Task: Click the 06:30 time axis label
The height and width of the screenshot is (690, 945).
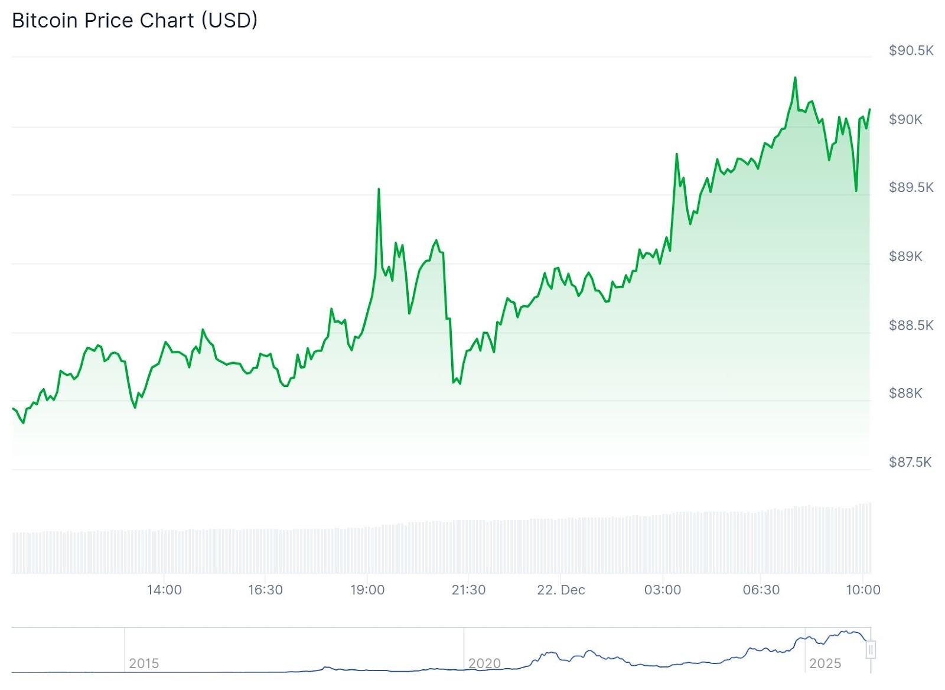Action: [761, 590]
